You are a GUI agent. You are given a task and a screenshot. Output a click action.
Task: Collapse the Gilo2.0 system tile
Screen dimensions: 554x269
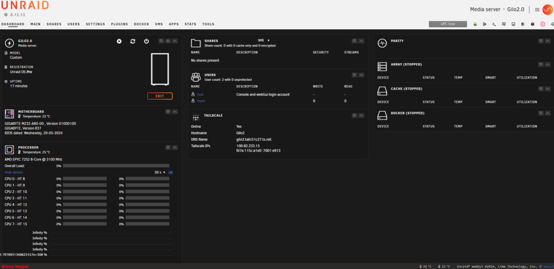pos(175,41)
